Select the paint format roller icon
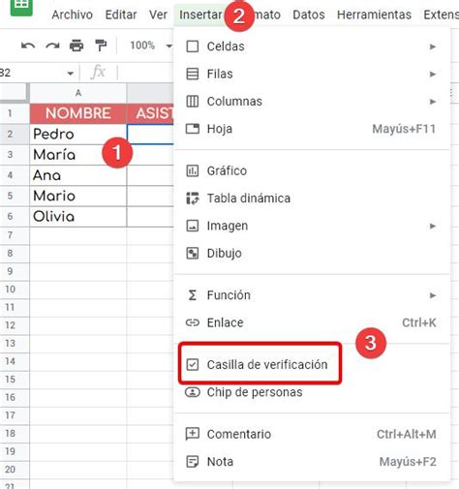Screen dimensions: 459x489 click(101, 46)
